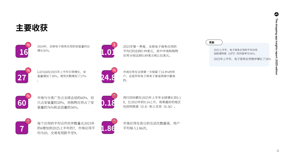
Task: Select the vertical shopping app insights report title
Action: tap(276, 47)
